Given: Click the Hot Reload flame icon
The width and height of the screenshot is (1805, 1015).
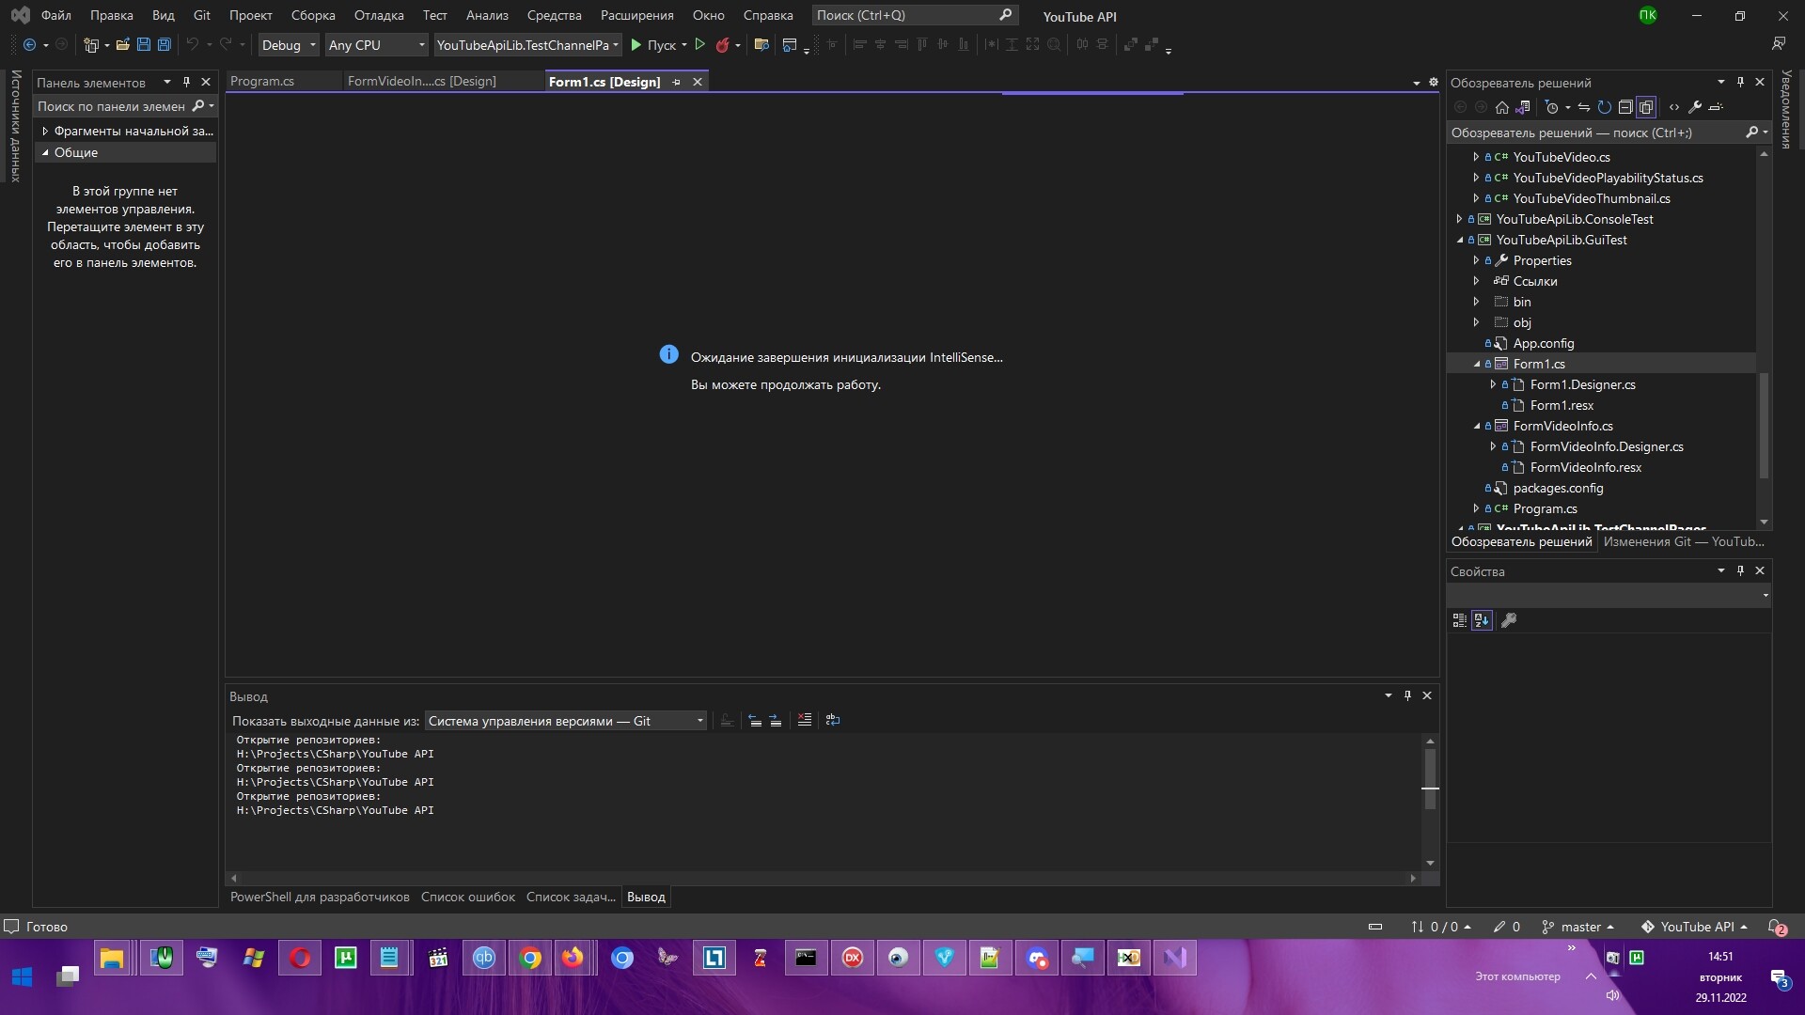Looking at the screenshot, I should coord(722,44).
